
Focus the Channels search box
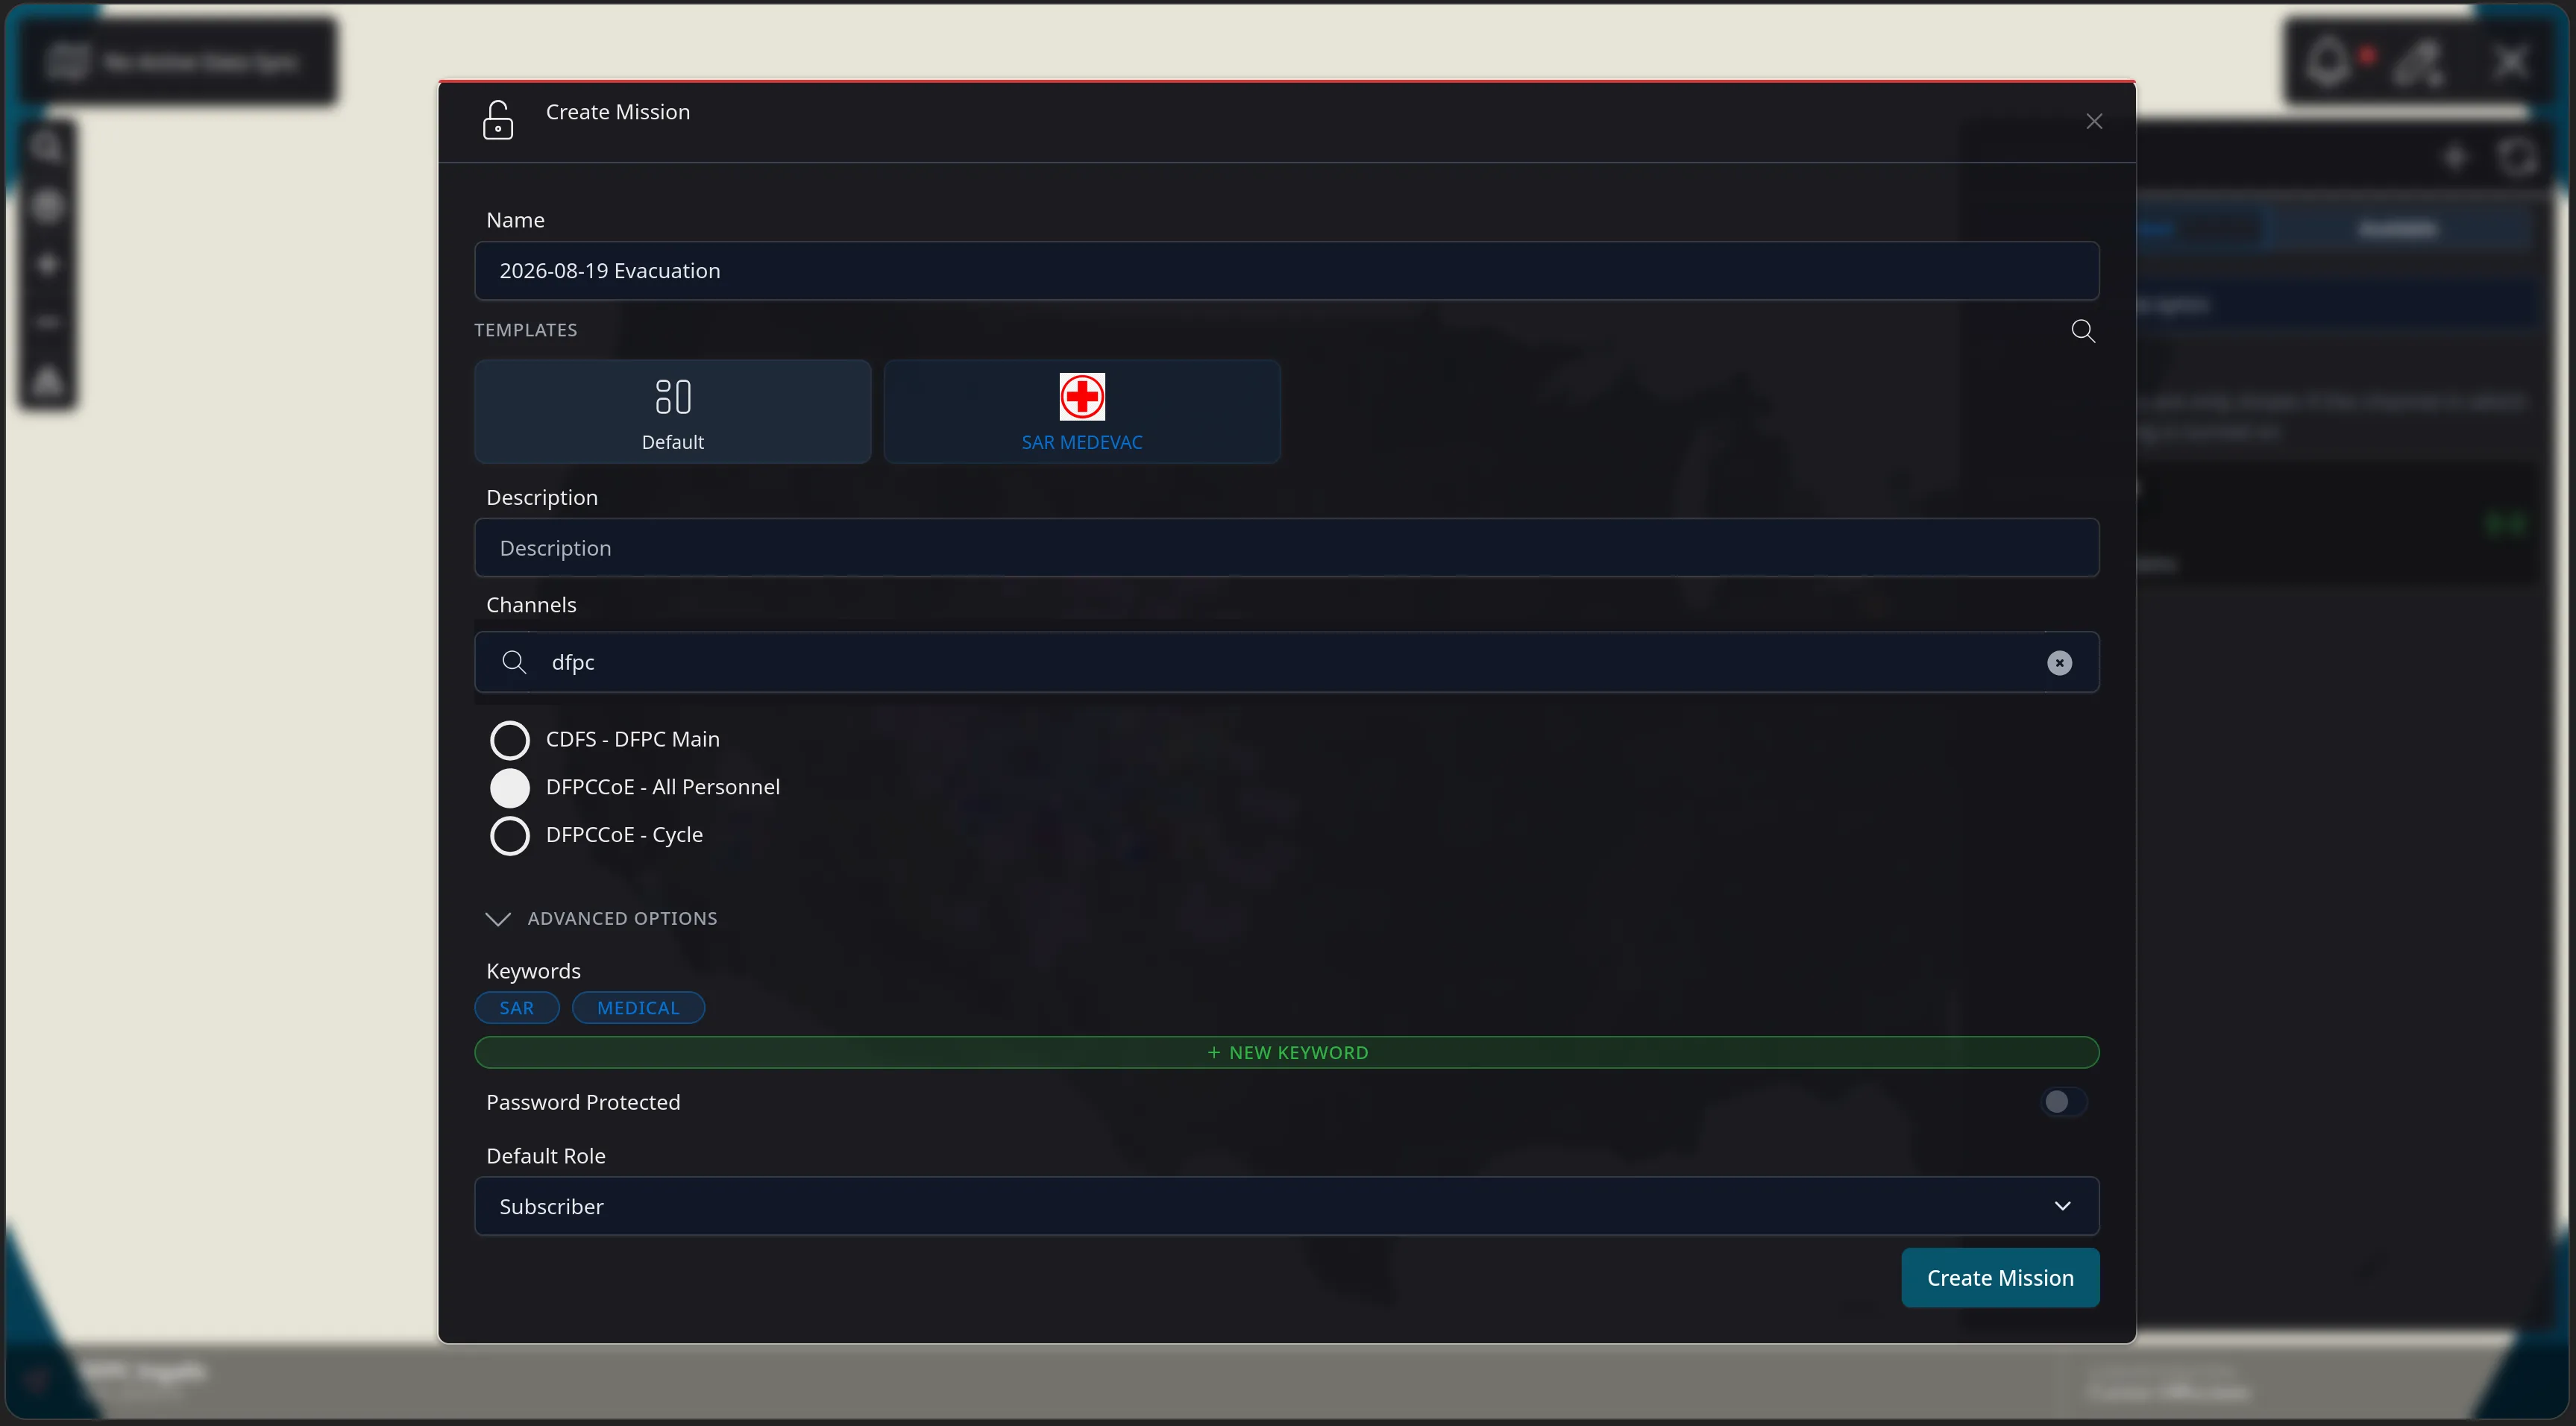click(1286, 662)
